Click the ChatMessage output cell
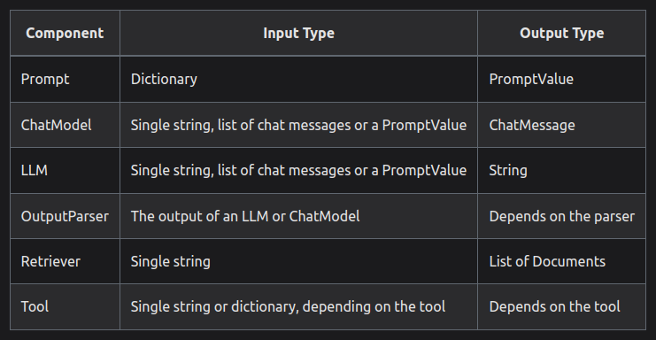This screenshot has width=656, height=340. point(562,125)
